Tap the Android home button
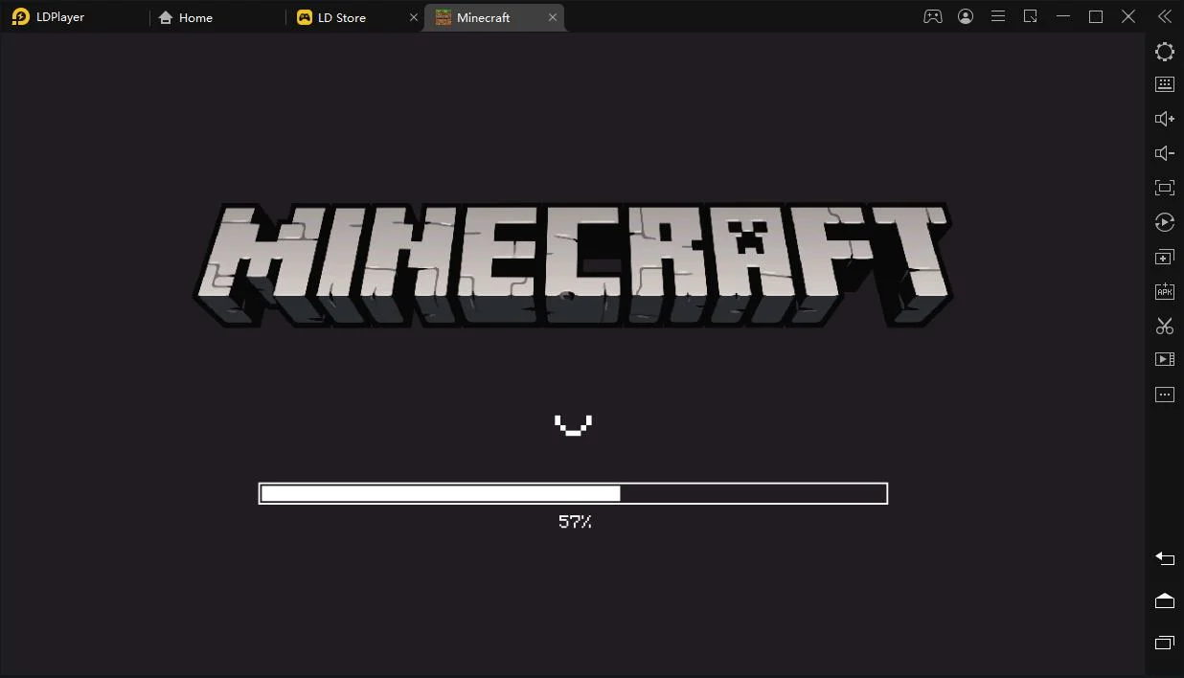 click(x=1165, y=600)
